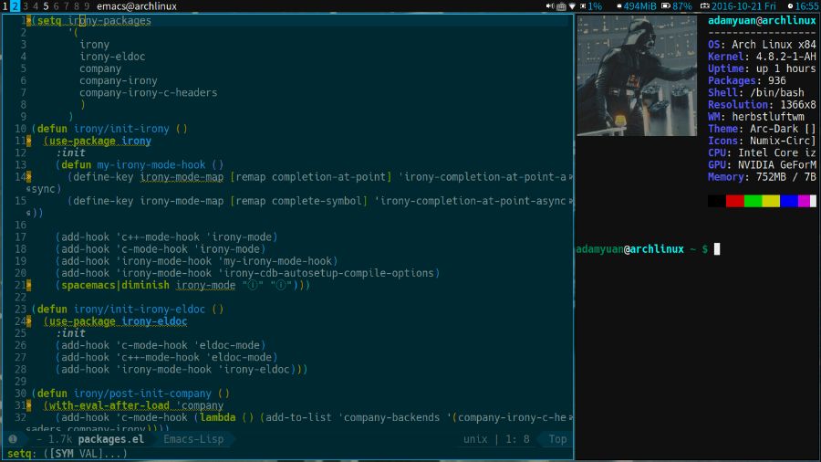Click 'GPU: NVIDIA' line in terminal
Viewport: 821px width, 462px height.
[x=762, y=165]
